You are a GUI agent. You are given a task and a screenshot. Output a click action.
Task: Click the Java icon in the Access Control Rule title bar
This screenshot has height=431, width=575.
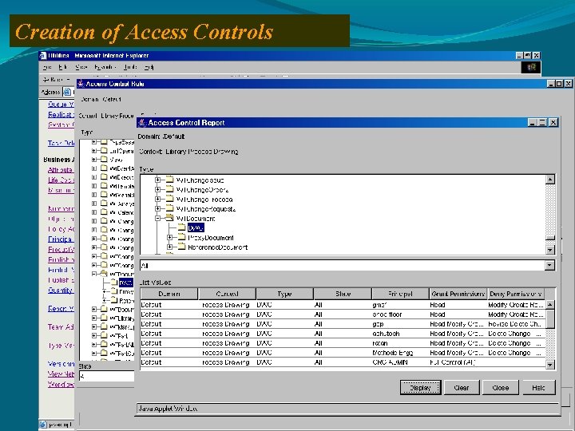coord(81,84)
